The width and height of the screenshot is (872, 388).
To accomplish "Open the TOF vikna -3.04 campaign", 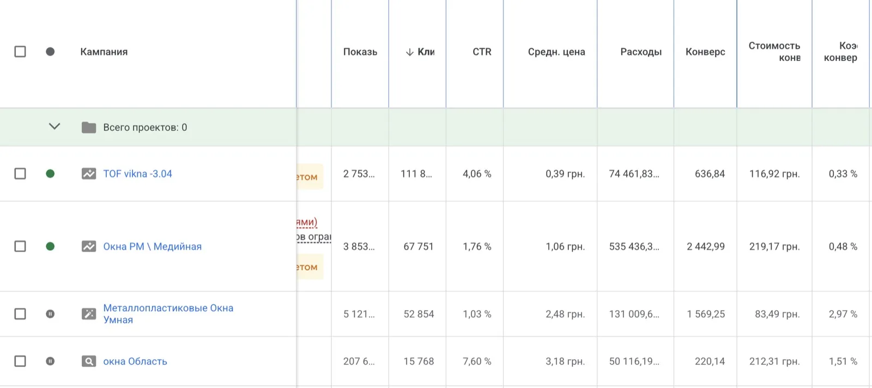I will point(138,174).
